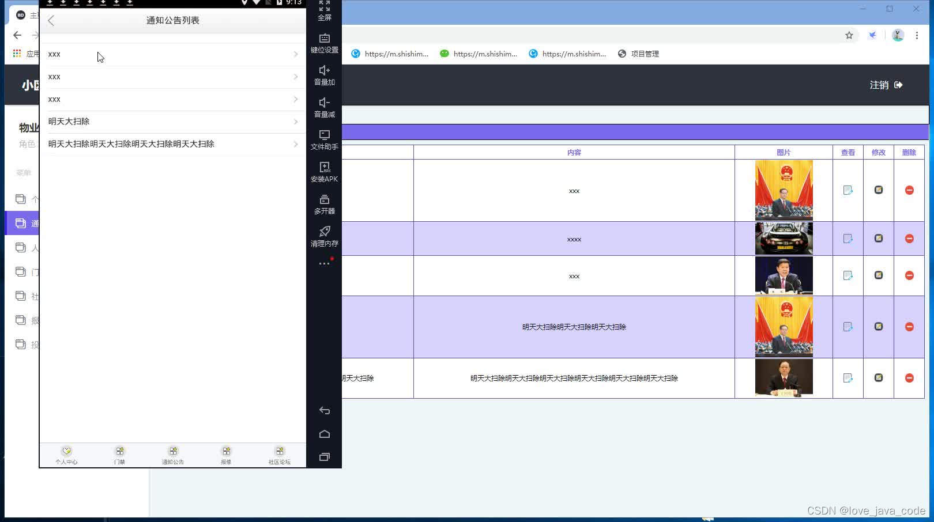Edit 明天大扫除明天大扫除明天大扫除 row
934x522 pixels.
click(x=879, y=326)
